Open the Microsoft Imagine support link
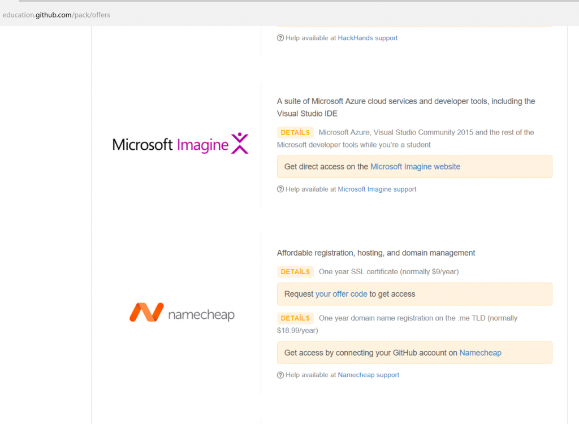Screen dimensions: 579x424 point(377,189)
